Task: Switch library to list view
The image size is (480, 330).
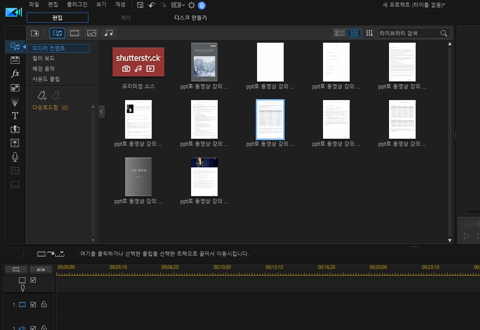Action: click(340, 33)
